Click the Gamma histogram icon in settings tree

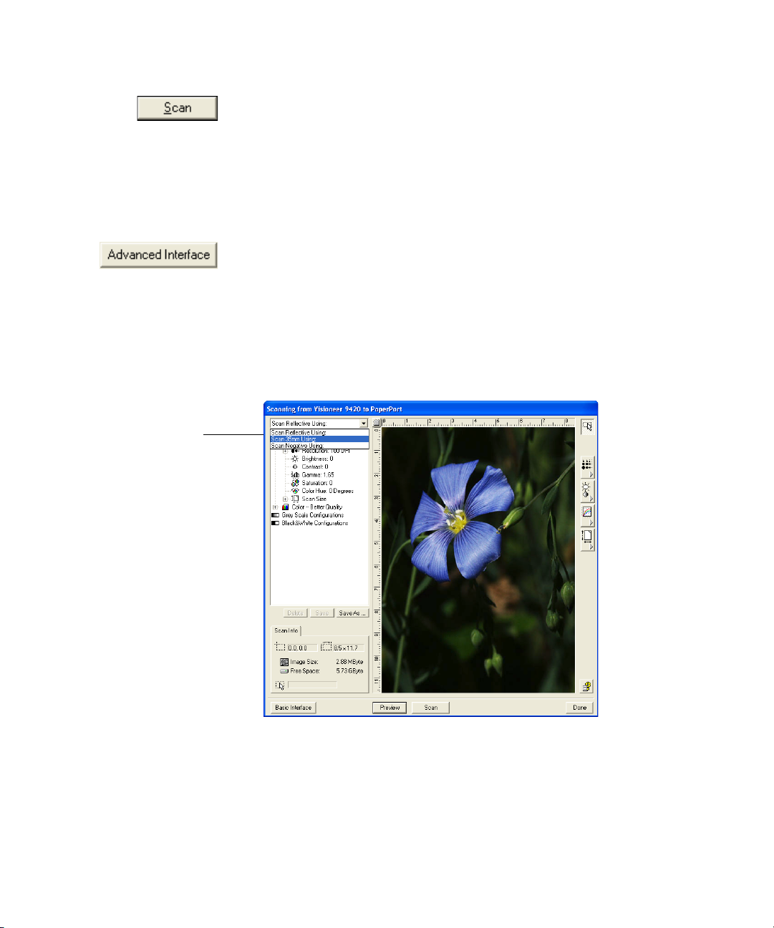coord(295,475)
